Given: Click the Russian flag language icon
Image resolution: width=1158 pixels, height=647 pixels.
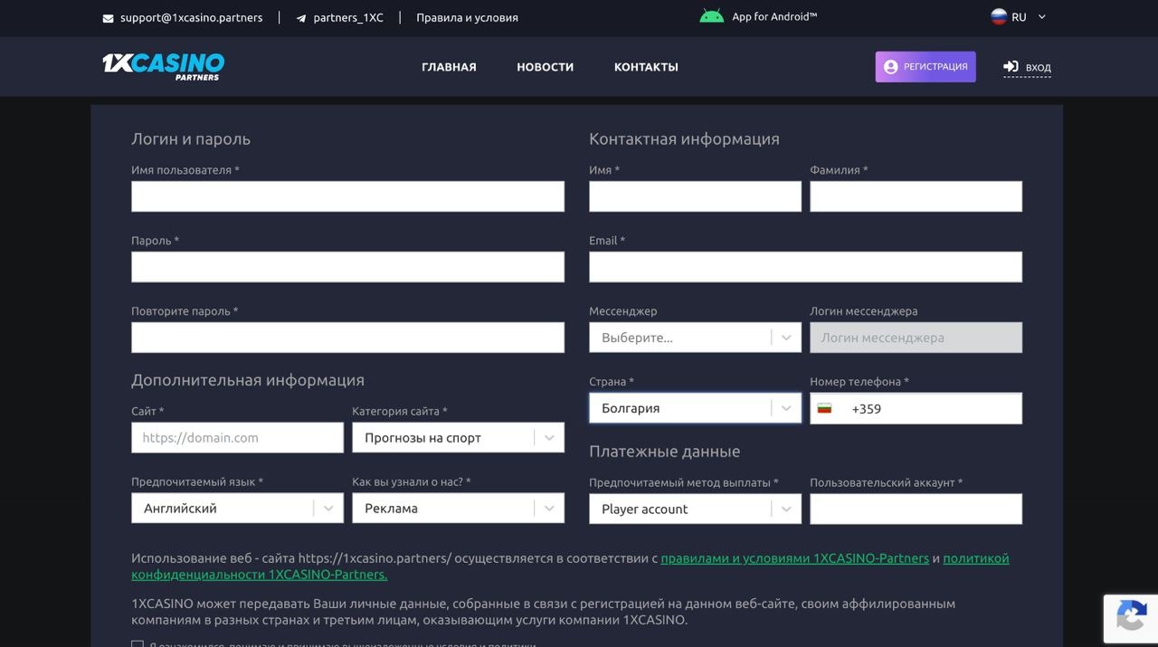Looking at the screenshot, I should [999, 16].
